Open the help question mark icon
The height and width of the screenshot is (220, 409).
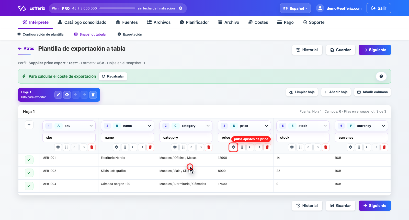(x=381, y=76)
